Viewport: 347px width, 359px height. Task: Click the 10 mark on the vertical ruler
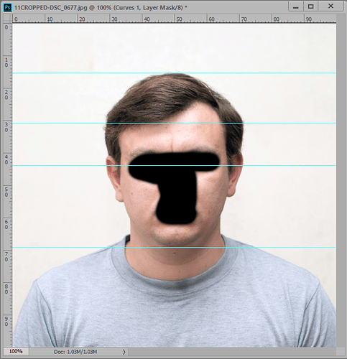[6, 62]
